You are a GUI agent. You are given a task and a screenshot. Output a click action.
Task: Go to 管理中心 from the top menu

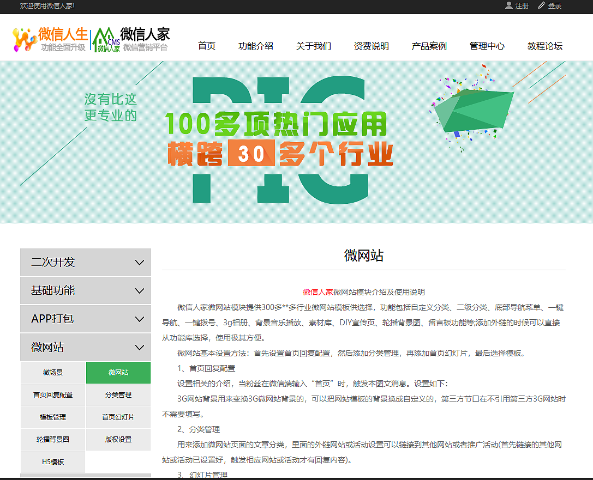point(486,46)
